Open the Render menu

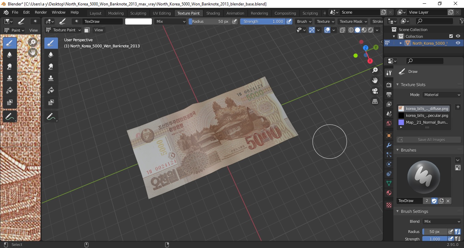click(x=41, y=12)
